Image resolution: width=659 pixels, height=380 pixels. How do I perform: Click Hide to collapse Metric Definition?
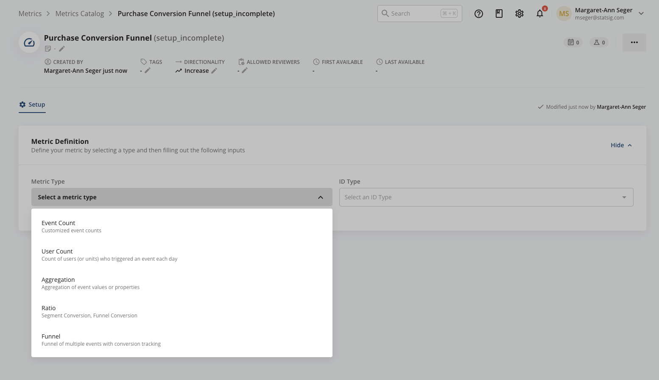pos(620,145)
